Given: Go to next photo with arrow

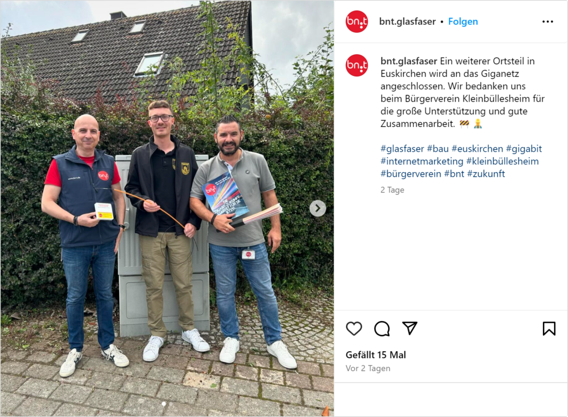Looking at the screenshot, I should click(x=318, y=208).
